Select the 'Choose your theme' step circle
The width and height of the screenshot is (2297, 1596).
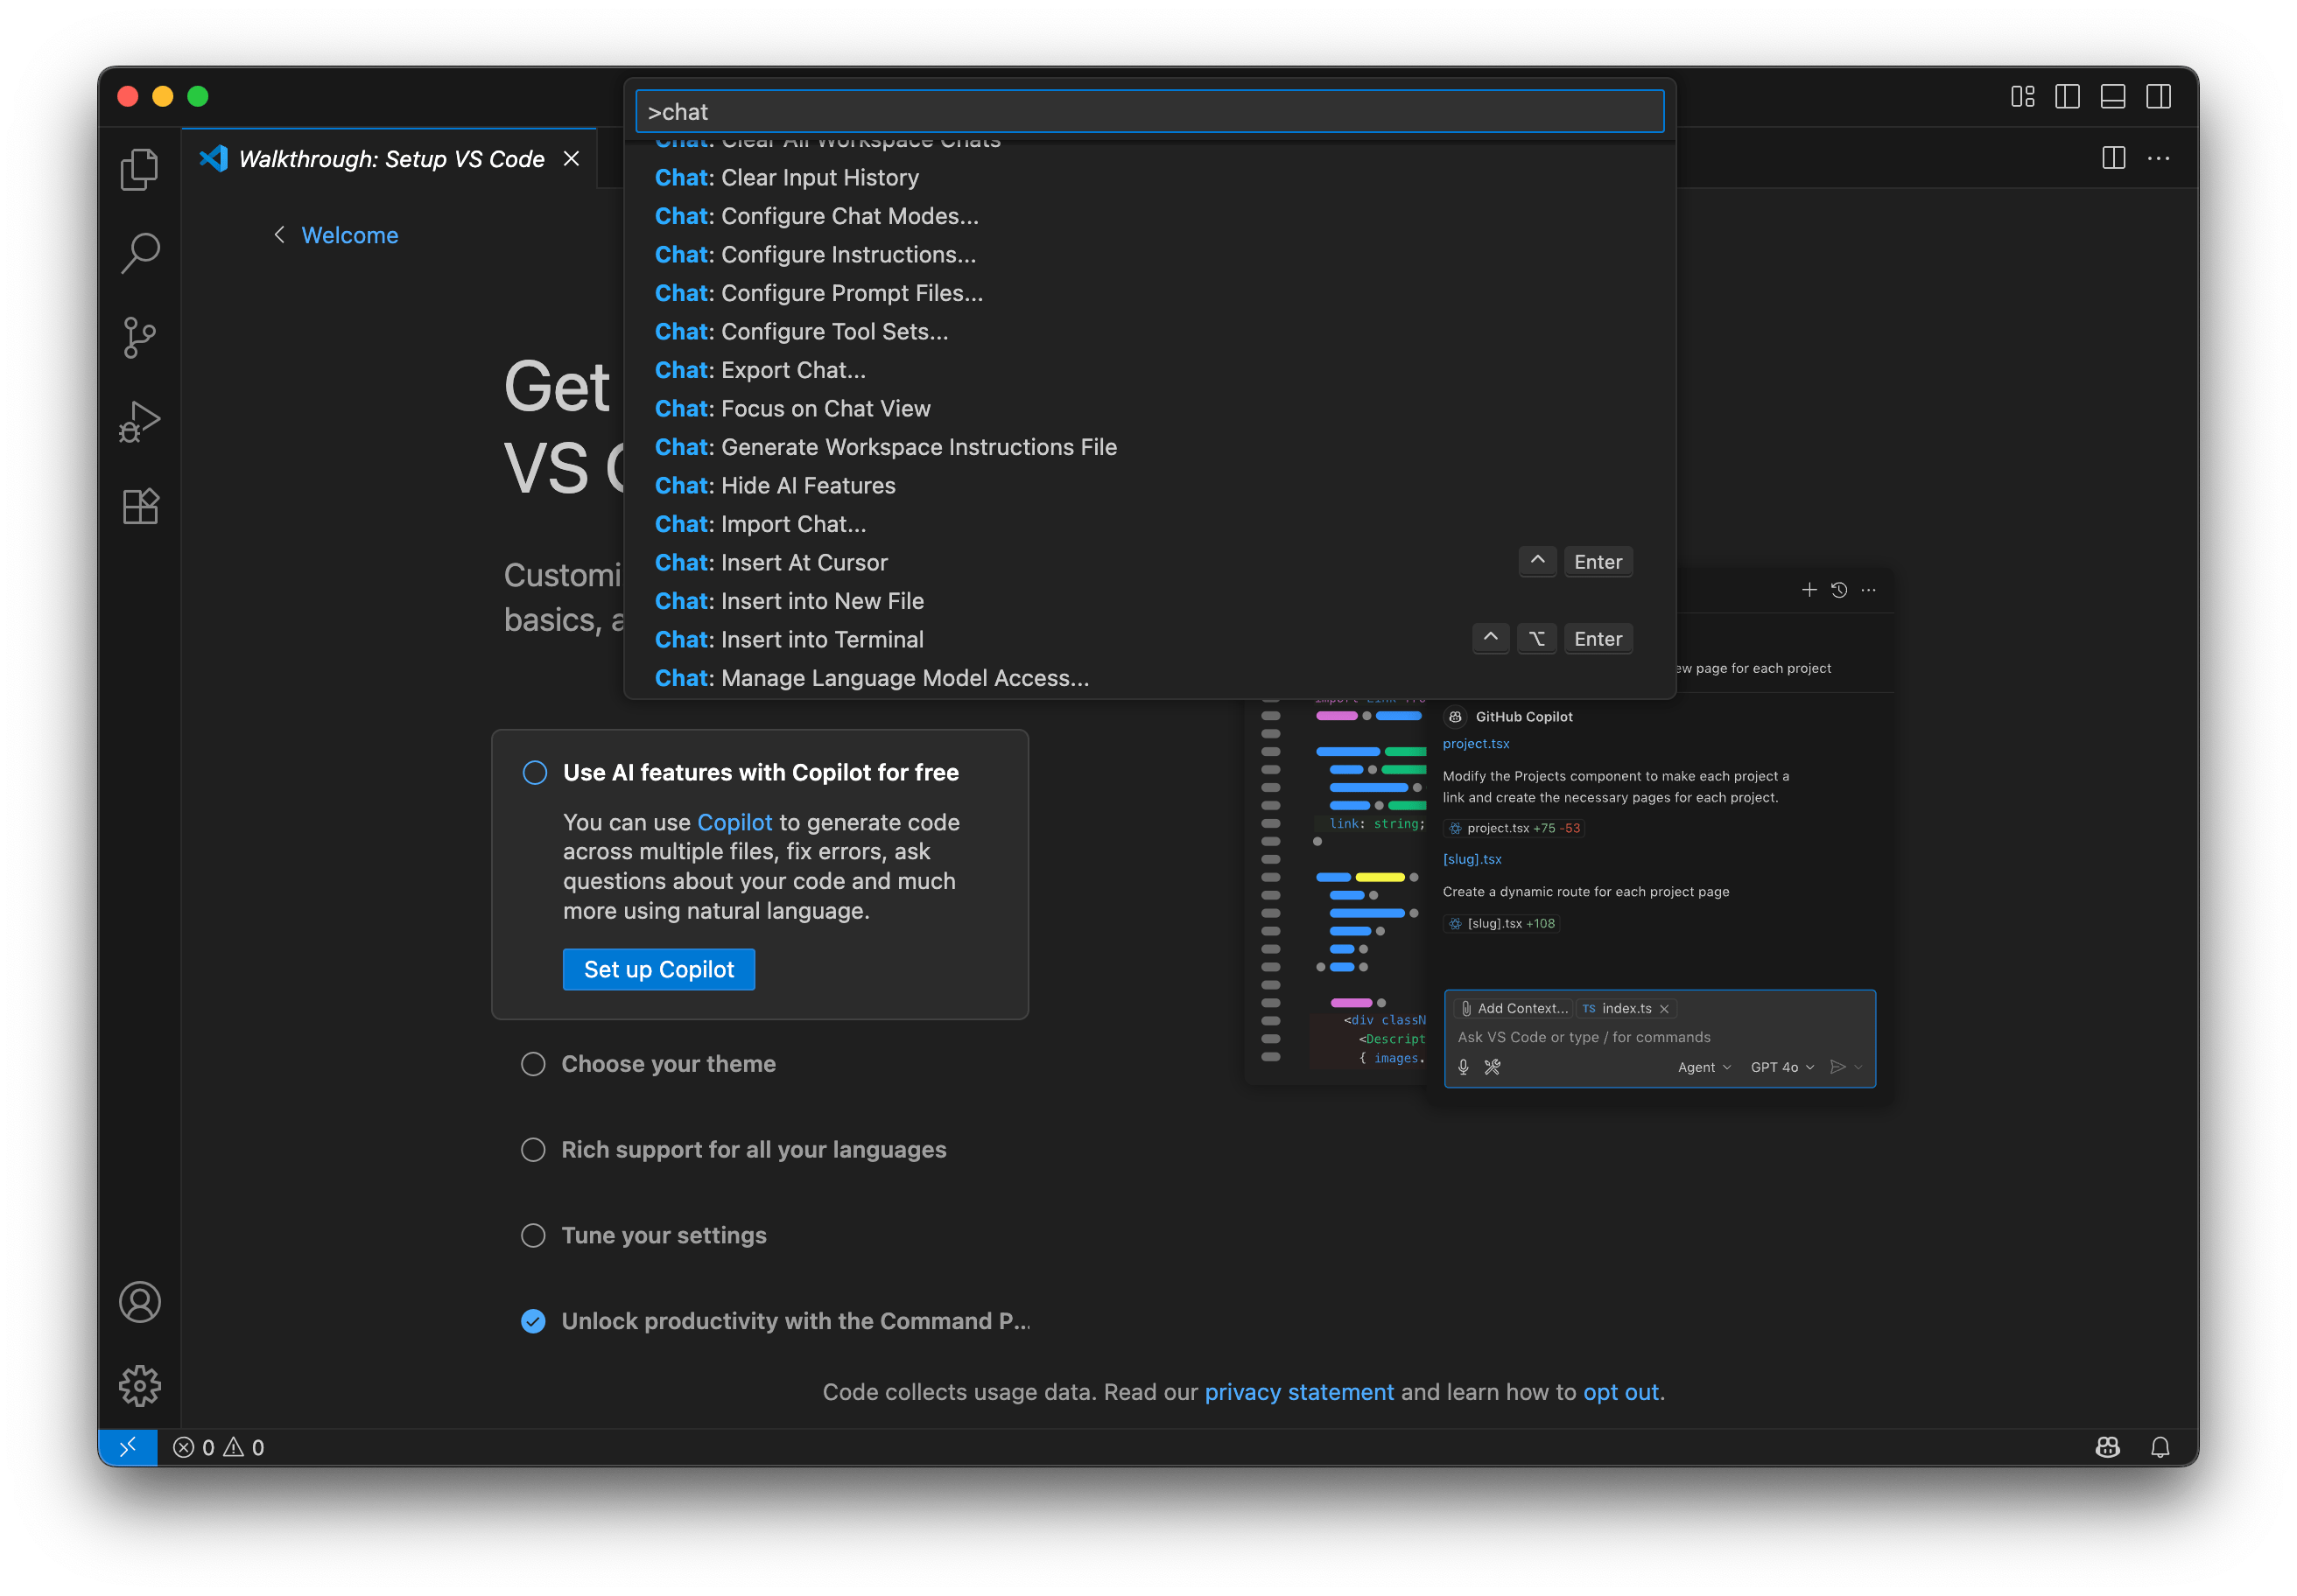pos(533,1064)
